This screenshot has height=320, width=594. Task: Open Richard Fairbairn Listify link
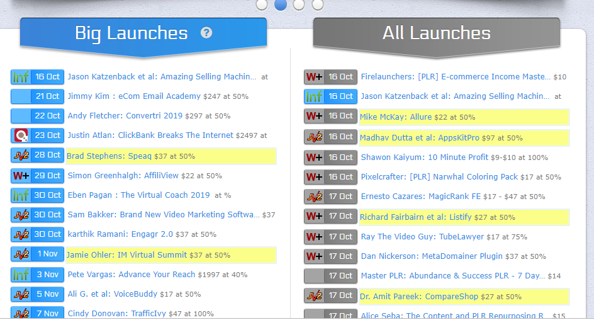pos(415,217)
